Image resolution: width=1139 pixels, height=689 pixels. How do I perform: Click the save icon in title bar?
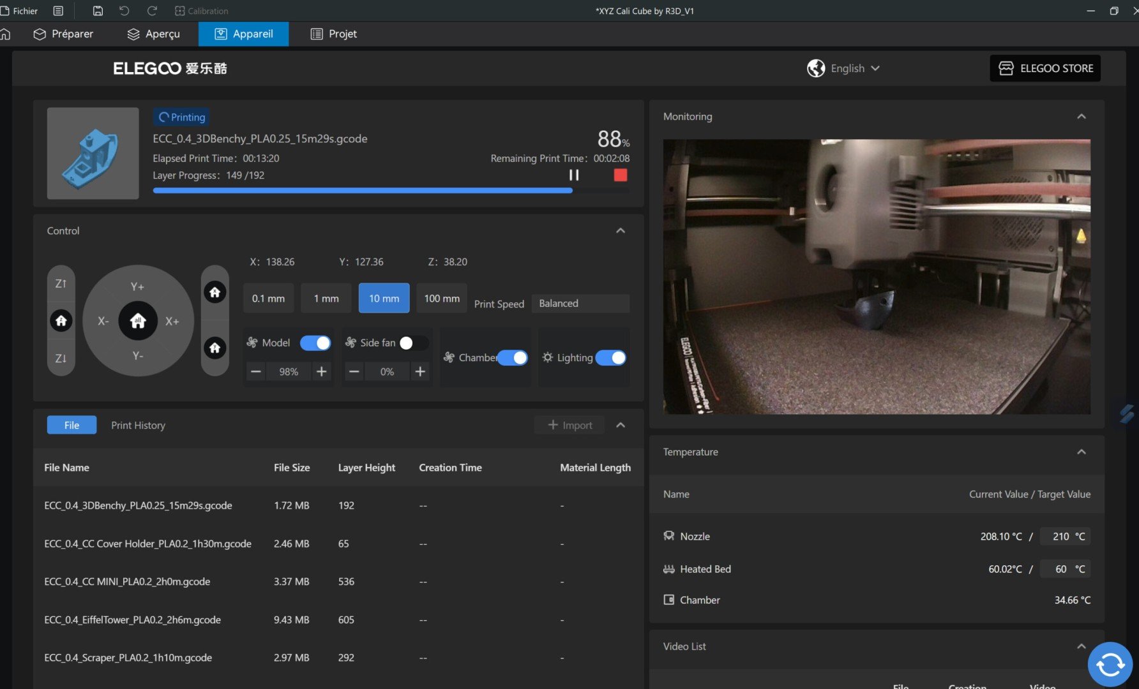[98, 11]
